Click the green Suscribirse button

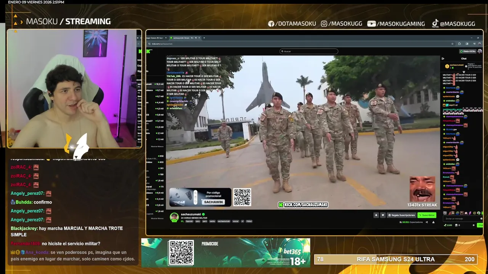[x=427, y=215]
